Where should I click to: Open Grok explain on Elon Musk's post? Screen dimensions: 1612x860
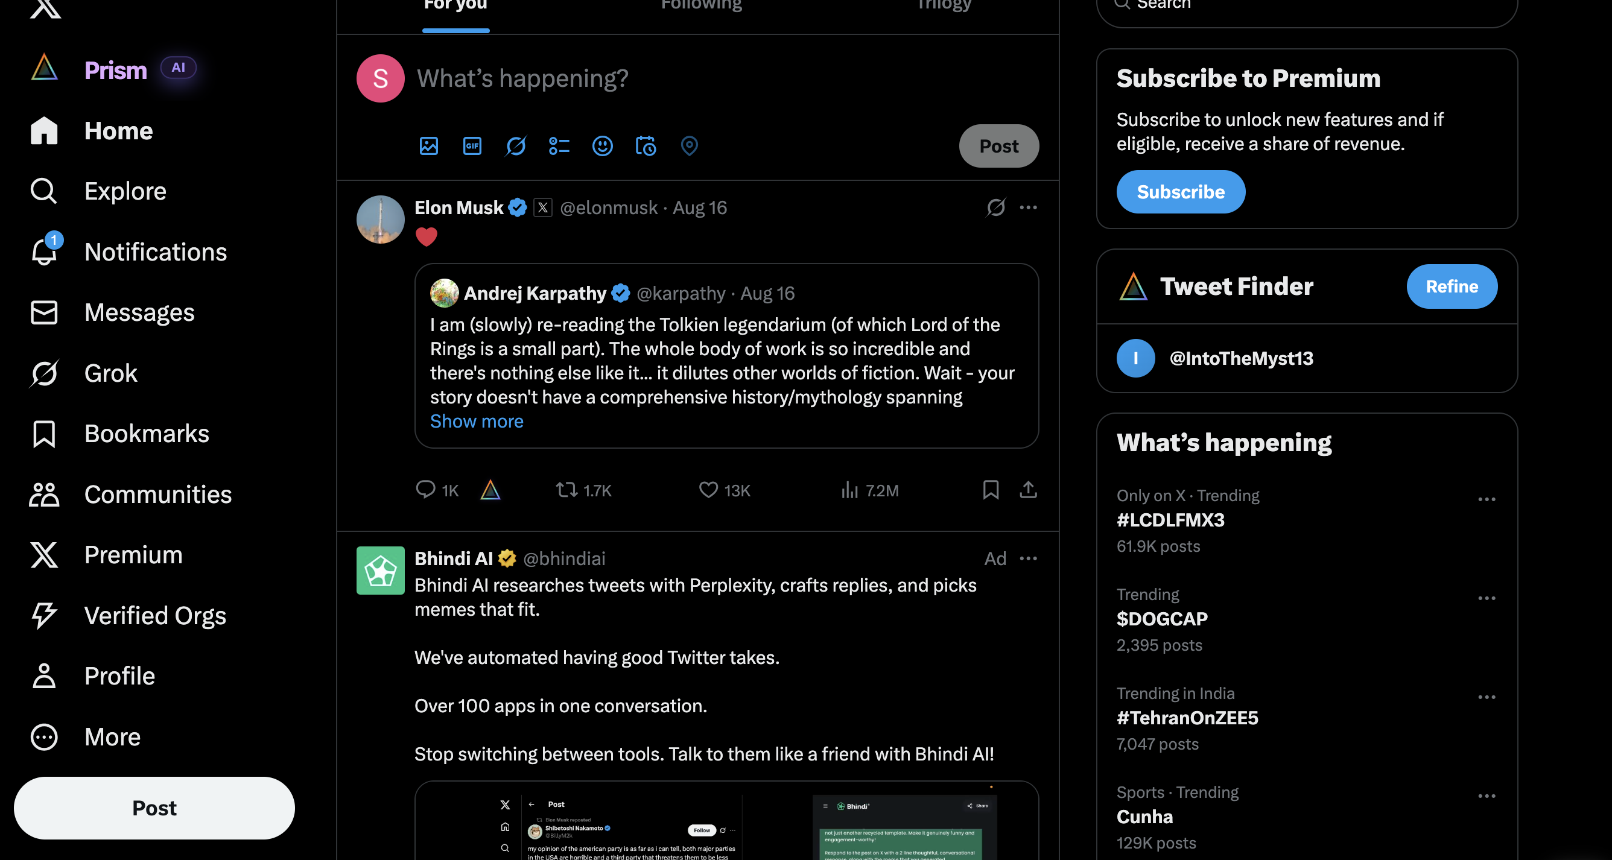pos(995,207)
